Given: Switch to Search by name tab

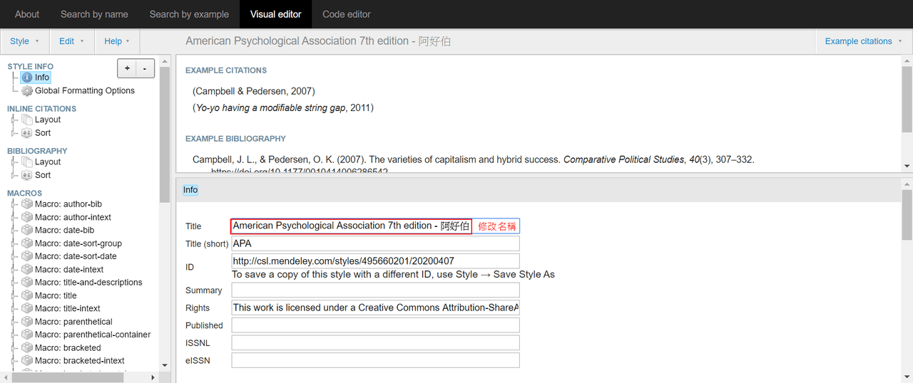Looking at the screenshot, I should 94,14.
